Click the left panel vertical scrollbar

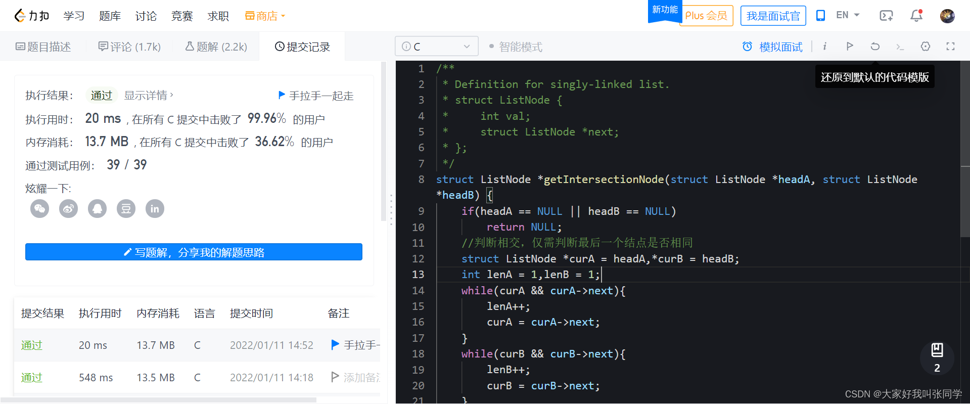click(384, 142)
